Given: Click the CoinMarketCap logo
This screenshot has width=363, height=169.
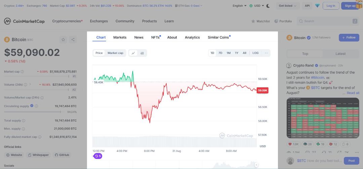Looking at the screenshot, I should tap(24, 21).
